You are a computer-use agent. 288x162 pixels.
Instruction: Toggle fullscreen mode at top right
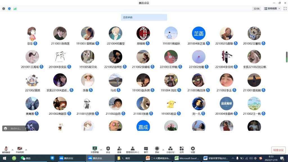click(285, 9)
